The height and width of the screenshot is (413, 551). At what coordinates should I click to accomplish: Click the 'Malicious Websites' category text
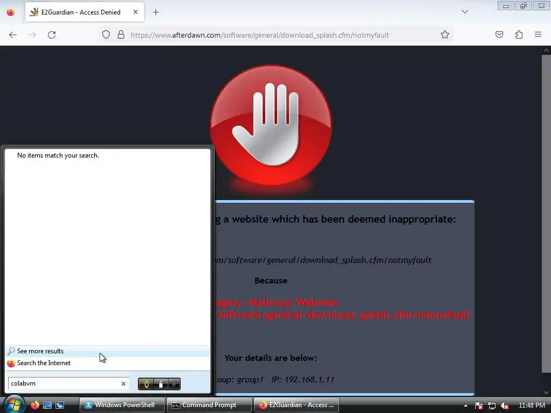click(294, 302)
